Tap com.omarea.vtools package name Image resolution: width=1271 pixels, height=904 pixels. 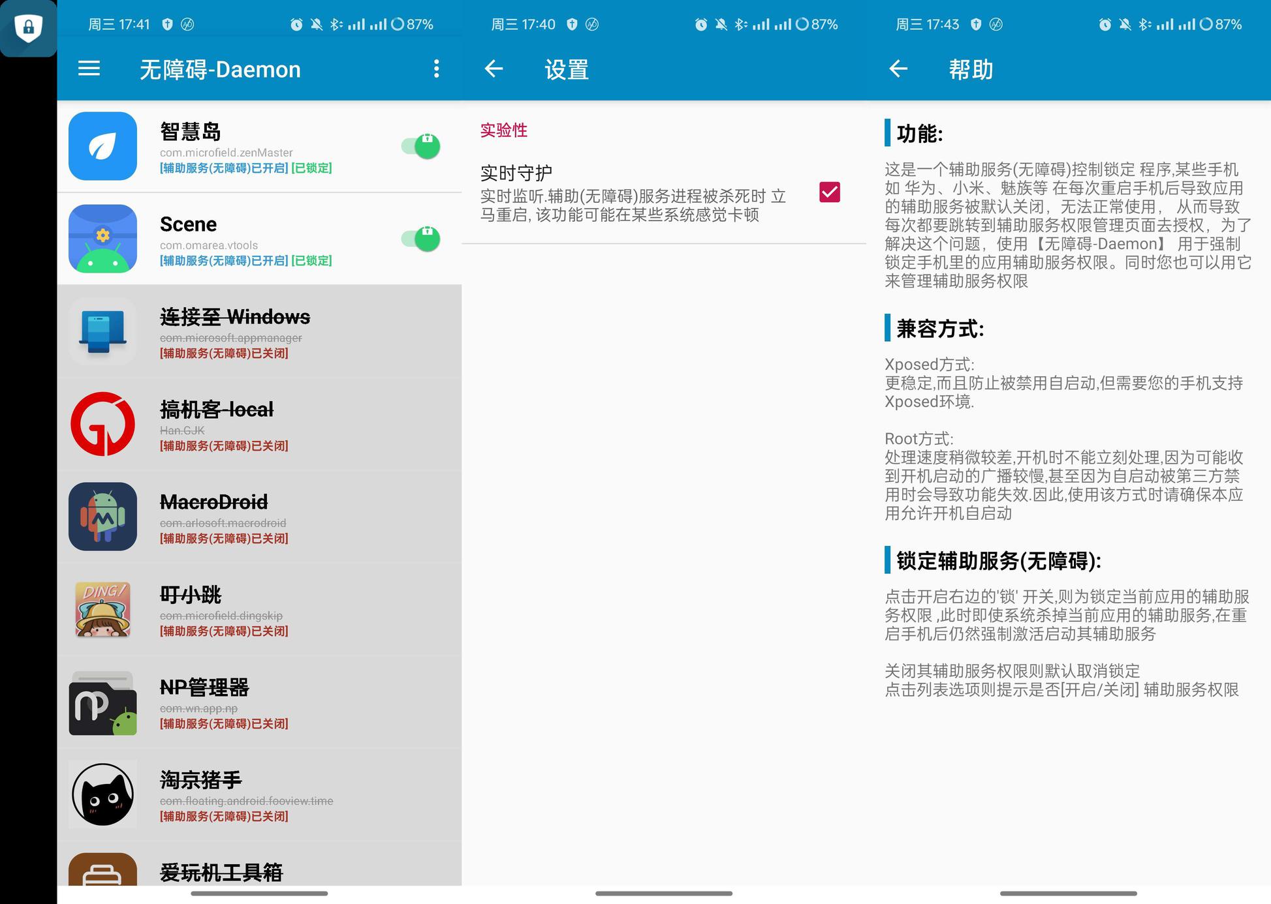click(209, 245)
